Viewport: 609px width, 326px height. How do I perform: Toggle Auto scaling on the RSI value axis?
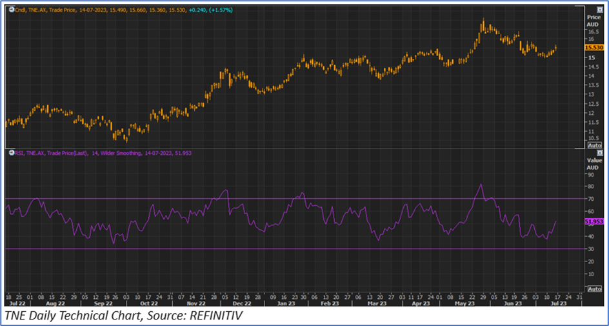click(x=594, y=288)
